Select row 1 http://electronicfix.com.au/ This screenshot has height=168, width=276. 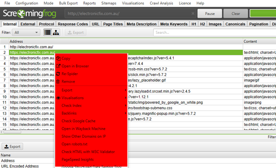pos(126,47)
